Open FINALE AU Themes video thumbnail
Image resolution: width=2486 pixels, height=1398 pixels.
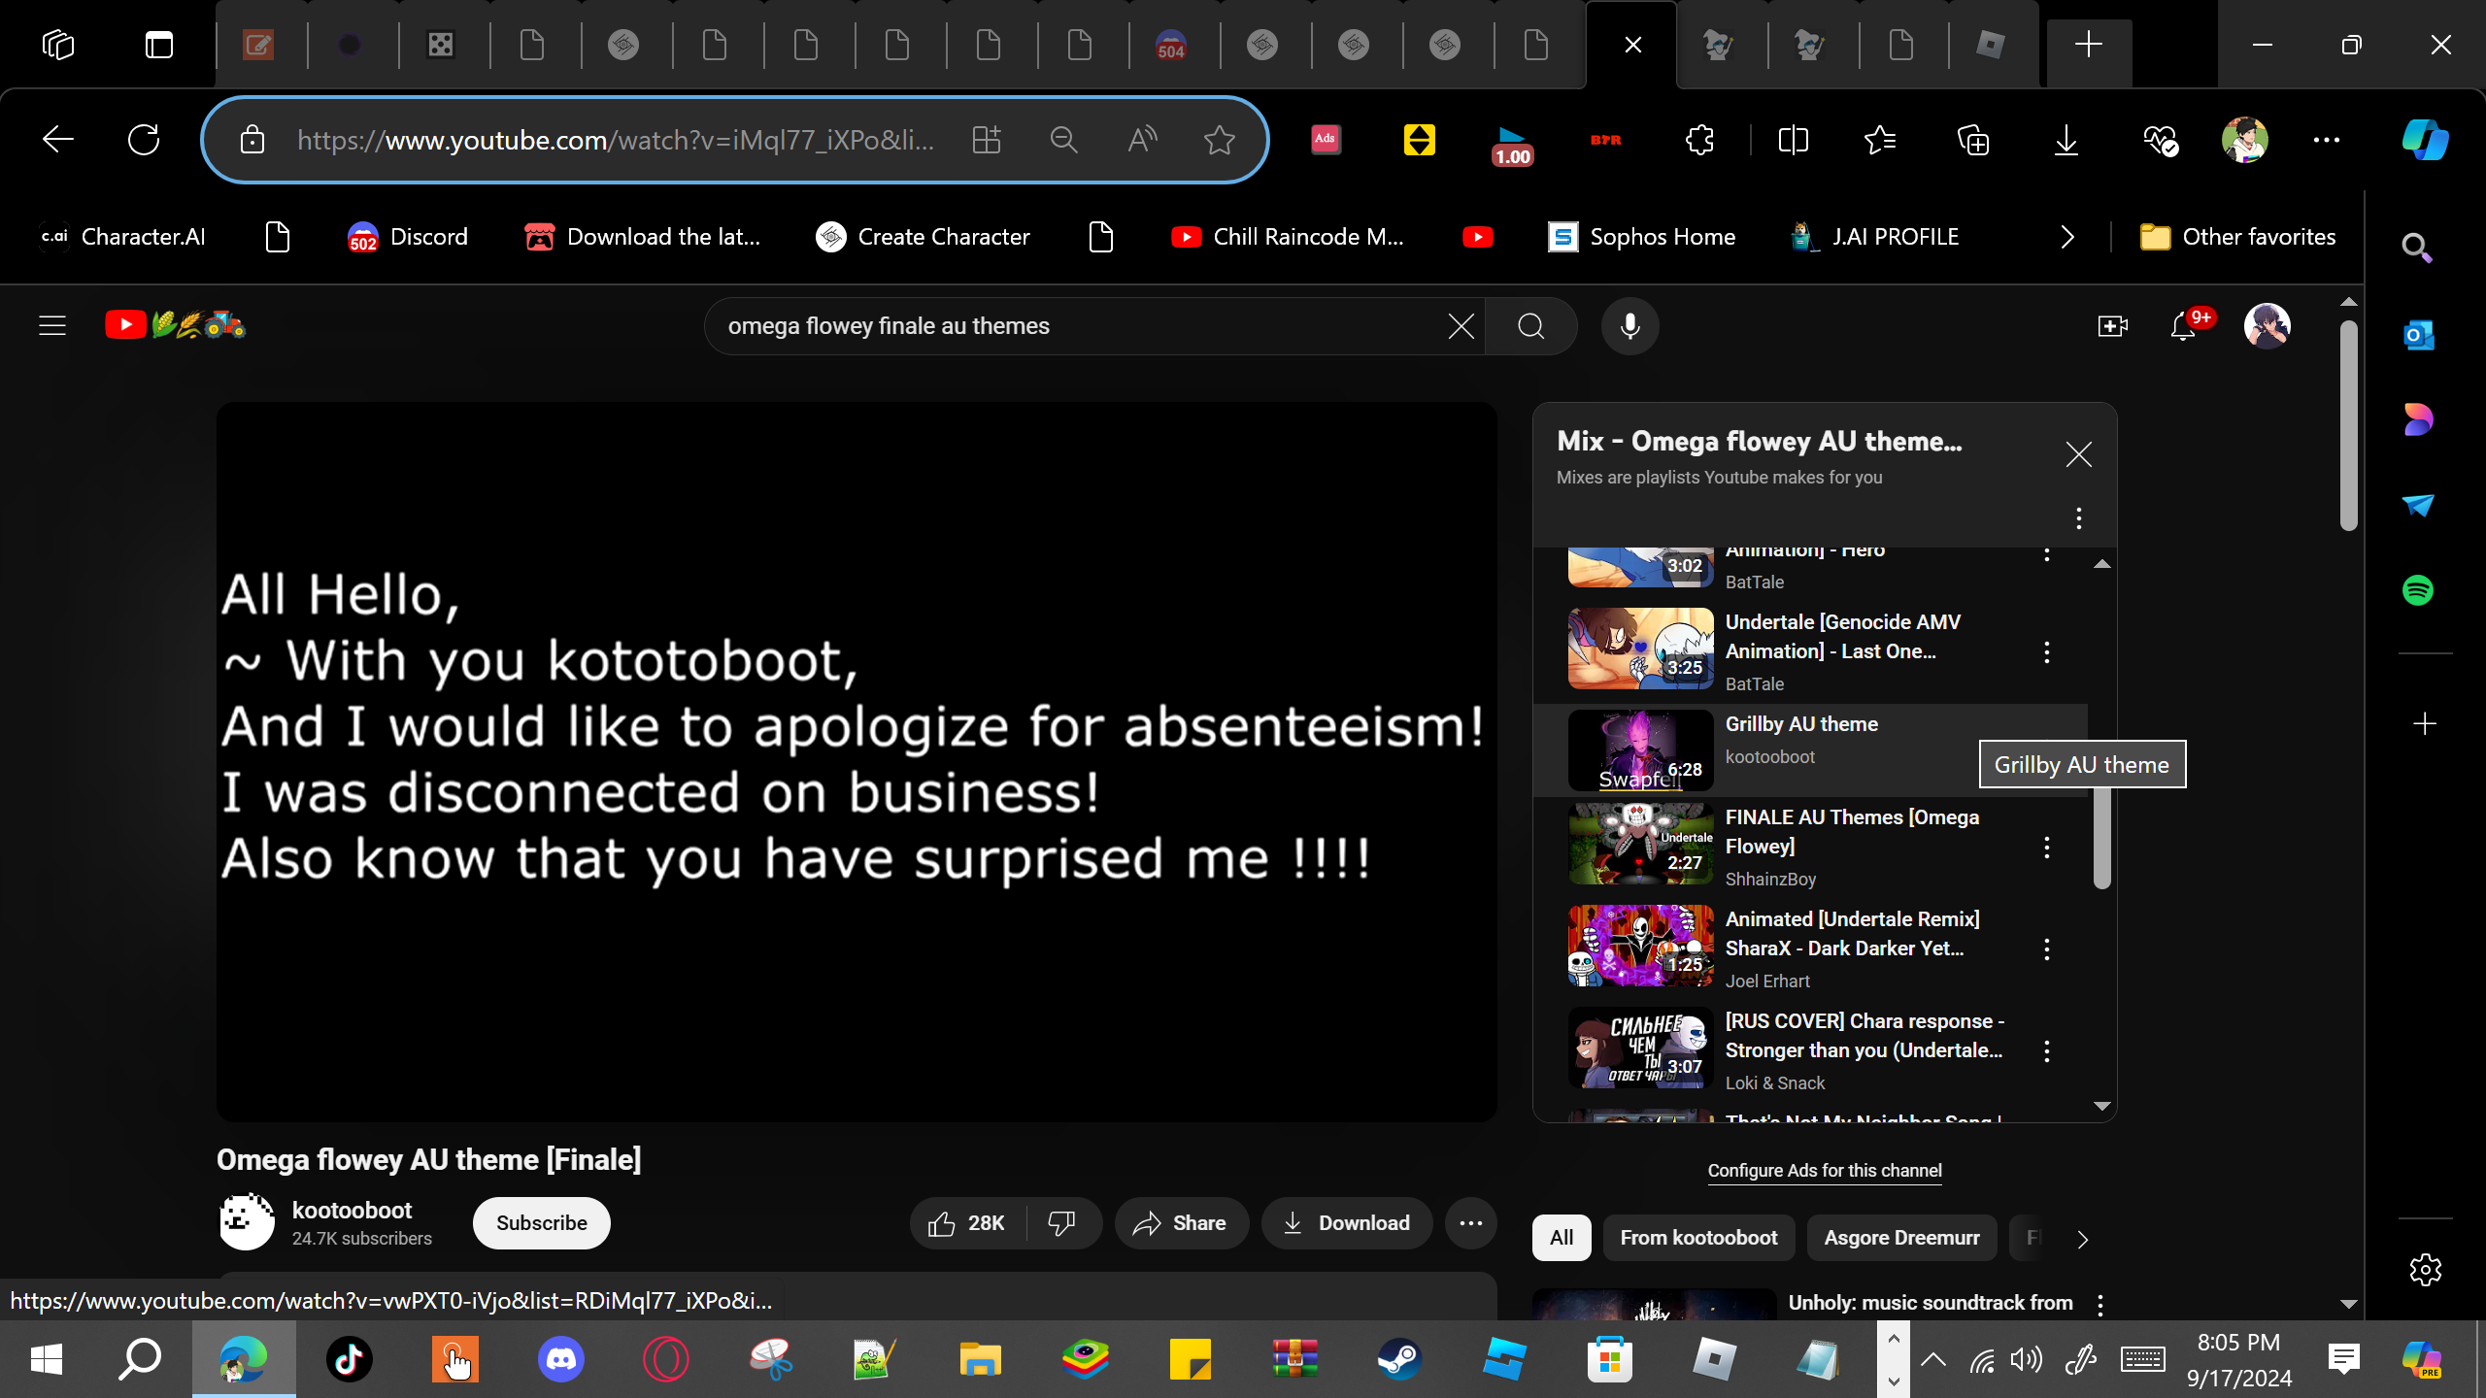1640,844
